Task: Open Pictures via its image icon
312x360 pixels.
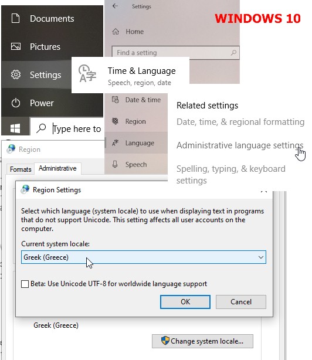Action: click(16, 46)
